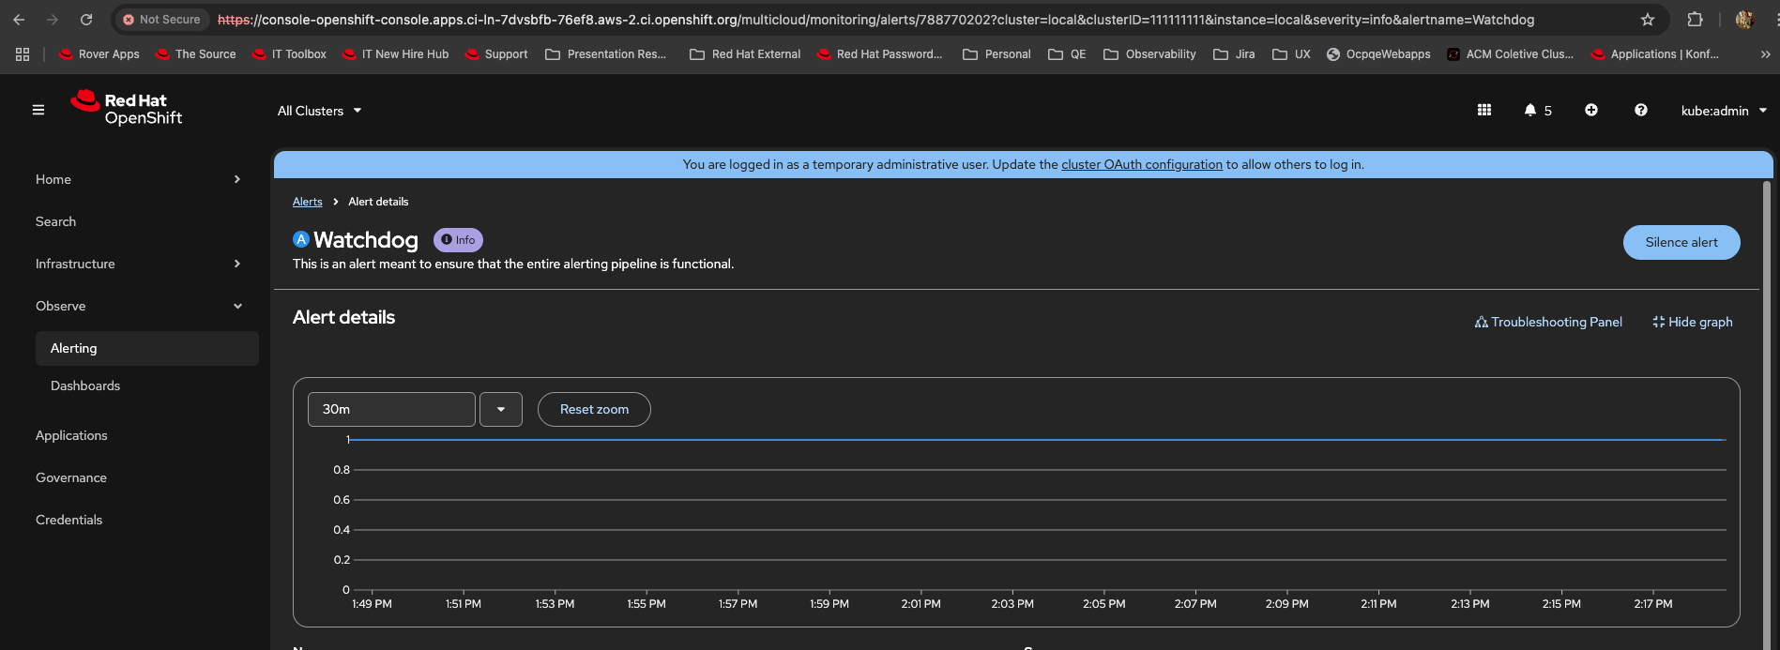Open the browser extensions puzzle icon
1780x650 pixels.
coord(1695,20)
